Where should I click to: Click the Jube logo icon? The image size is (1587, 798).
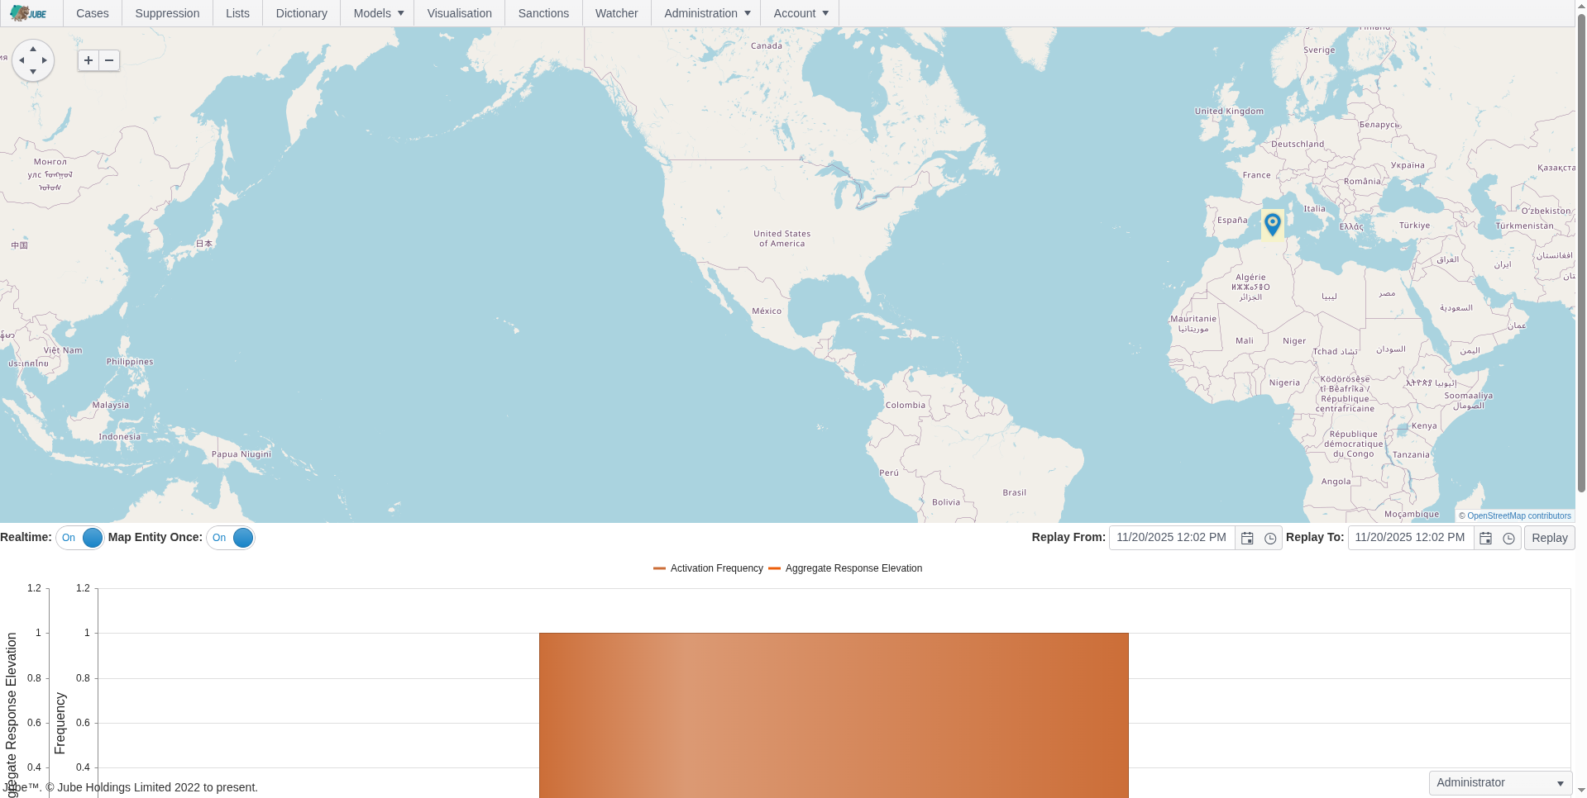(28, 13)
